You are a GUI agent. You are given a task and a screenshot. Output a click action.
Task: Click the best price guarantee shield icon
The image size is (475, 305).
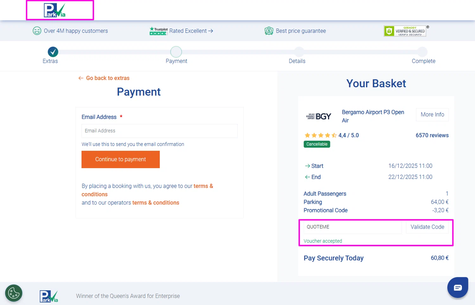[x=269, y=31]
